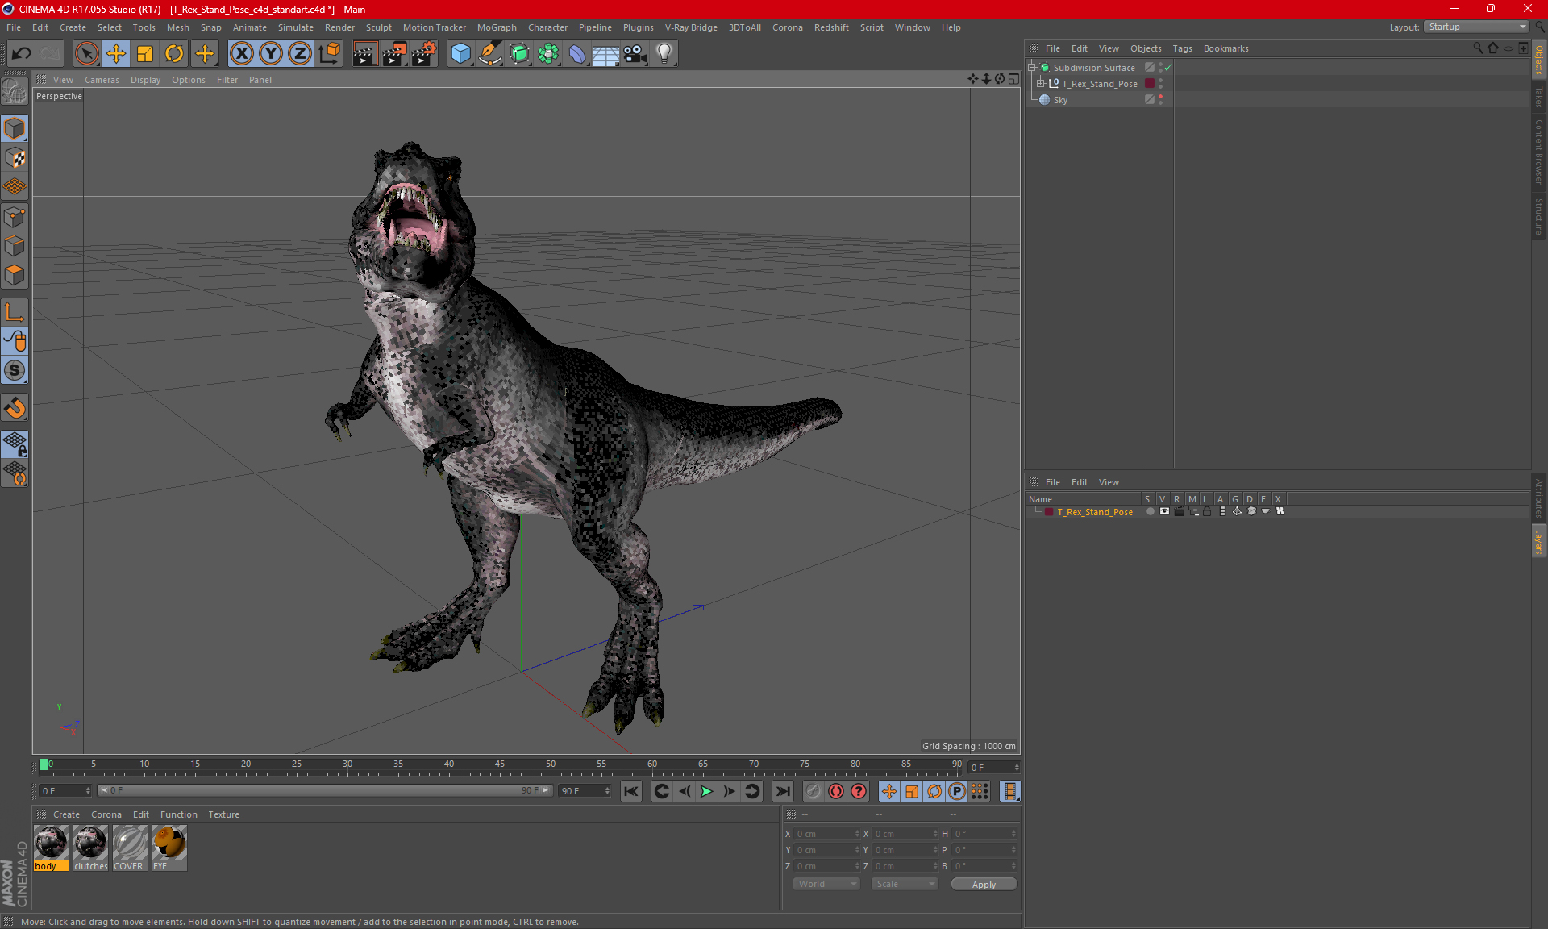Viewport: 1548px width, 929px height.
Task: Toggle layer solo for T_Rex_Stand_Pose
Action: (1150, 511)
